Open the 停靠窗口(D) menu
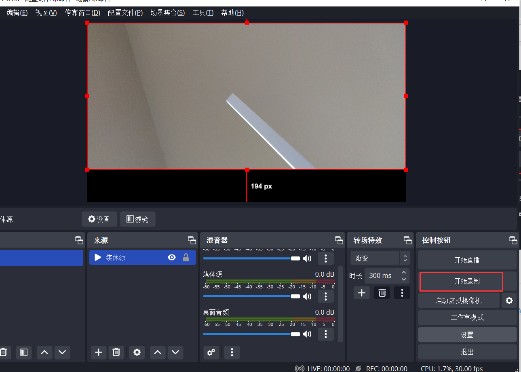This screenshot has height=372, width=521. (82, 13)
